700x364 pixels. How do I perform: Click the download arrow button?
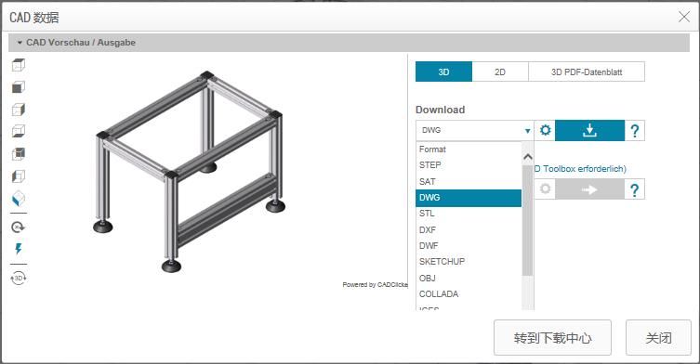589,130
